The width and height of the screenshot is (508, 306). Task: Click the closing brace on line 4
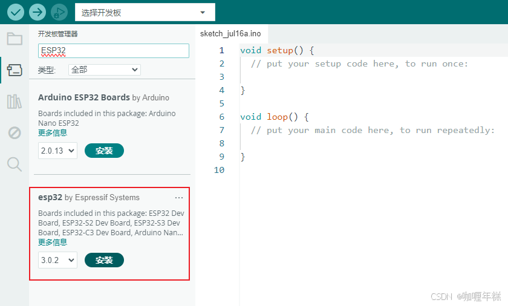coord(243,90)
